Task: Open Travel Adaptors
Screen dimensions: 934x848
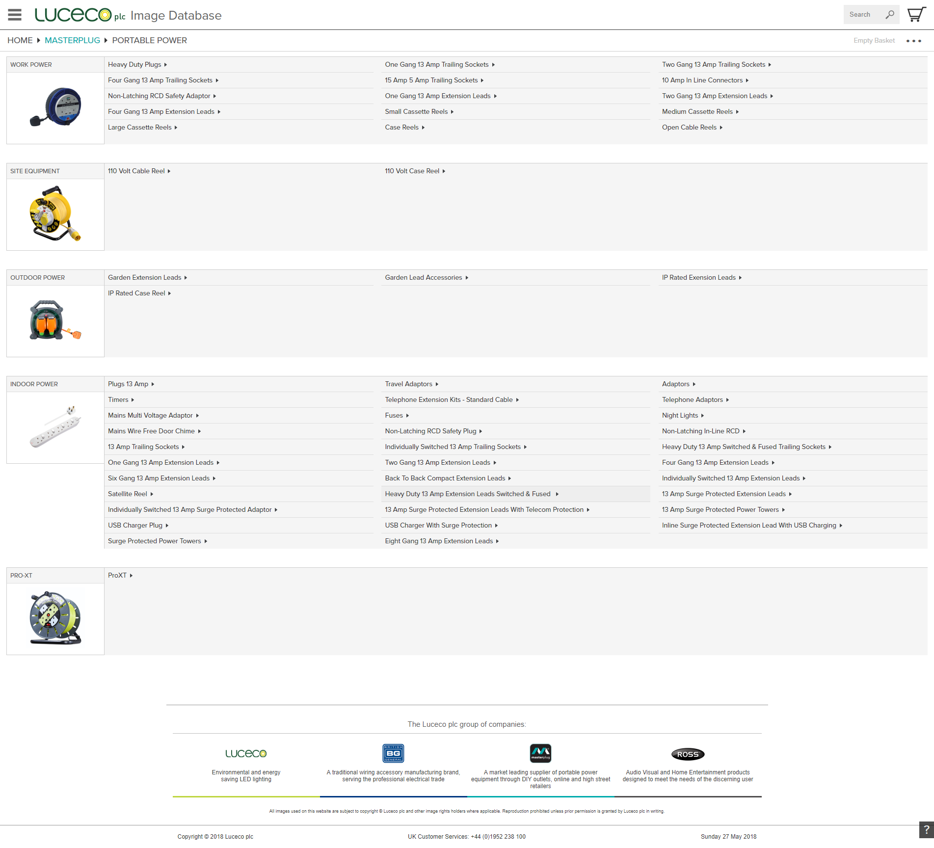Action: point(411,384)
